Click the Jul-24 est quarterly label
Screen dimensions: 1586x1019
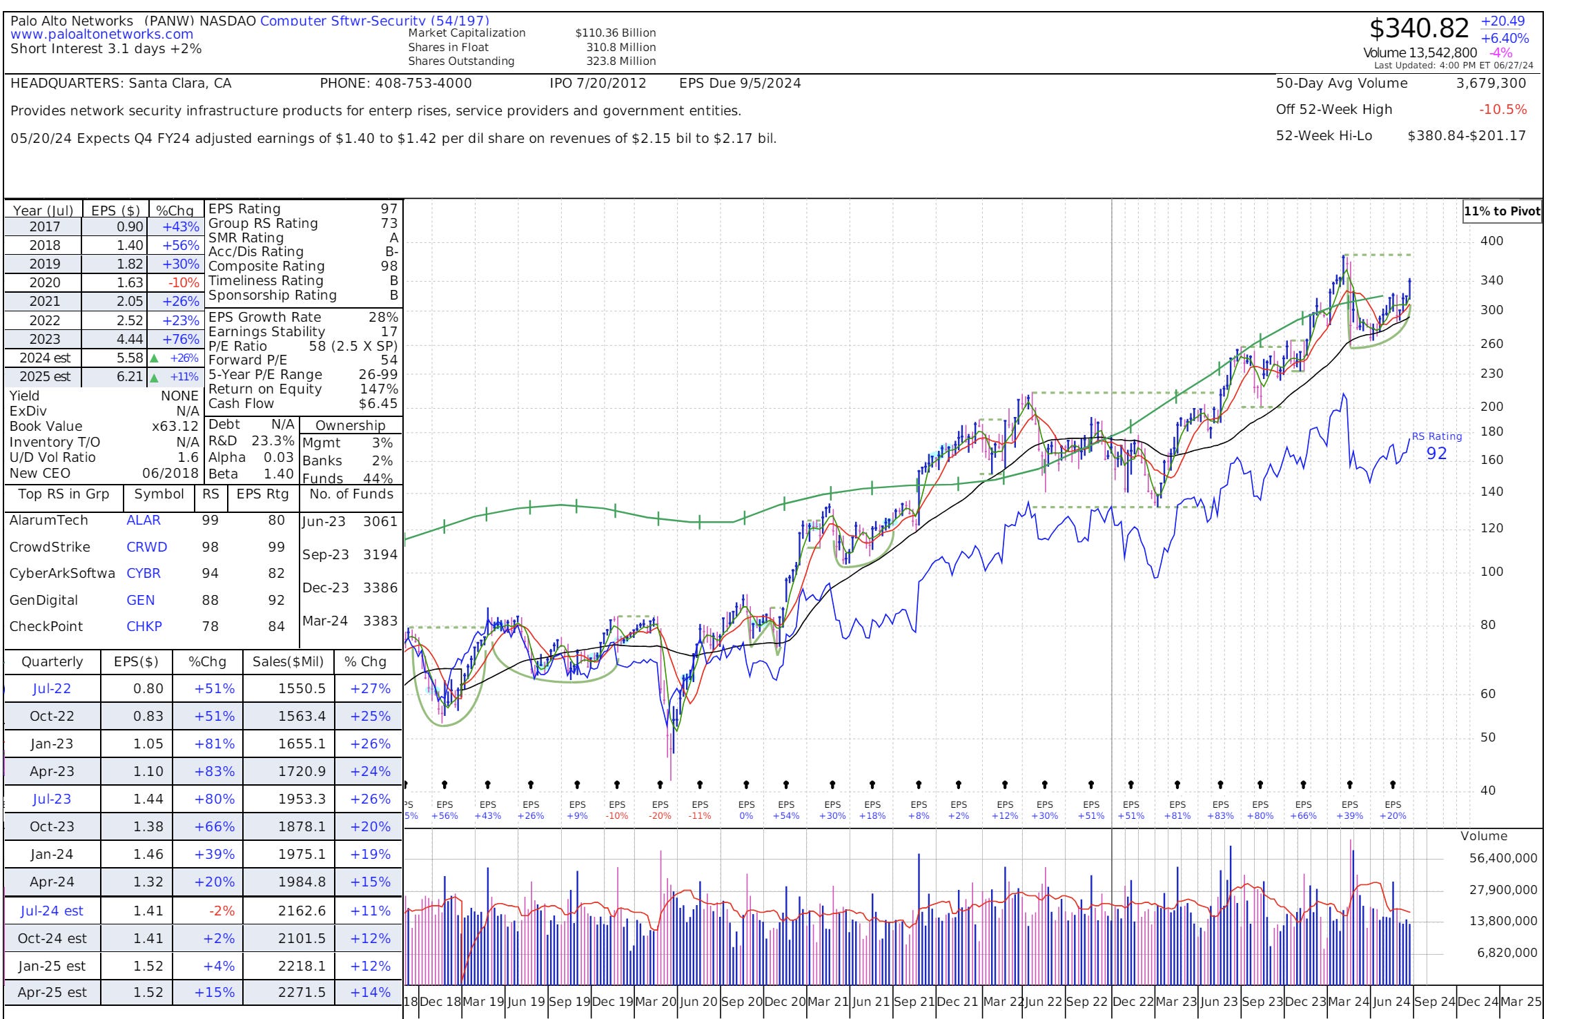[52, 911]
